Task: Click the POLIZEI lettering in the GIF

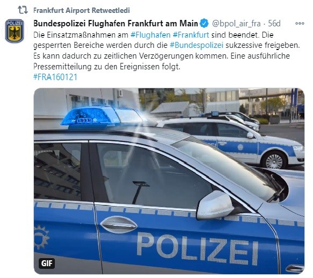Action: click(x=197, y=248)
